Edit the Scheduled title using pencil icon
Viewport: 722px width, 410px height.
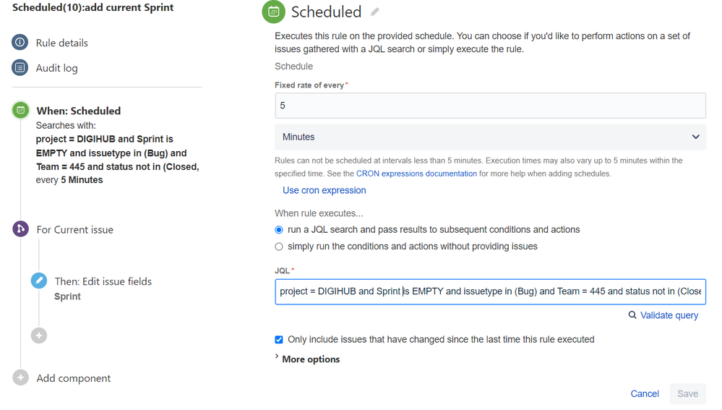pyautogui.click(x=375, y=12)
